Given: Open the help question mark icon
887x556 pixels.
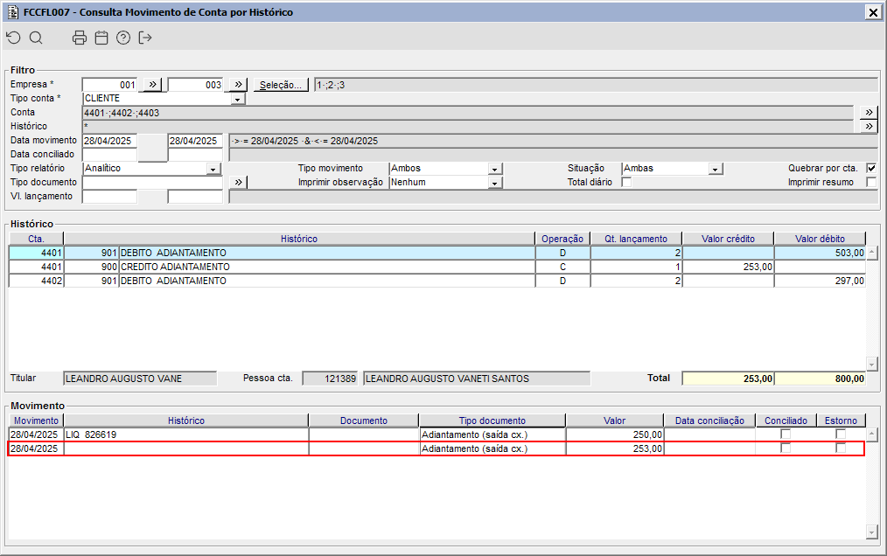Looking at the screenshot, I should (123, 38).
